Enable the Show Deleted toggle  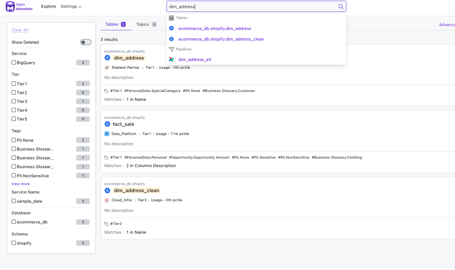click(85, 42)
